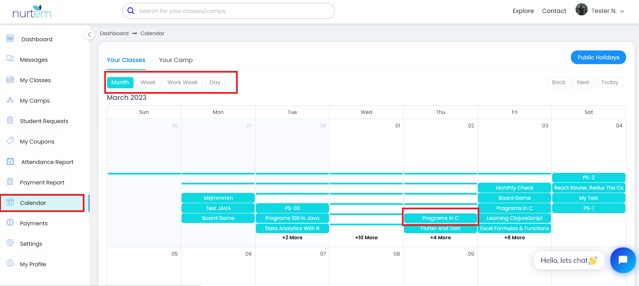Screen dimensions: 639x286
Task: Switch calendar to Week view
Action: click(x=148, y=82)
